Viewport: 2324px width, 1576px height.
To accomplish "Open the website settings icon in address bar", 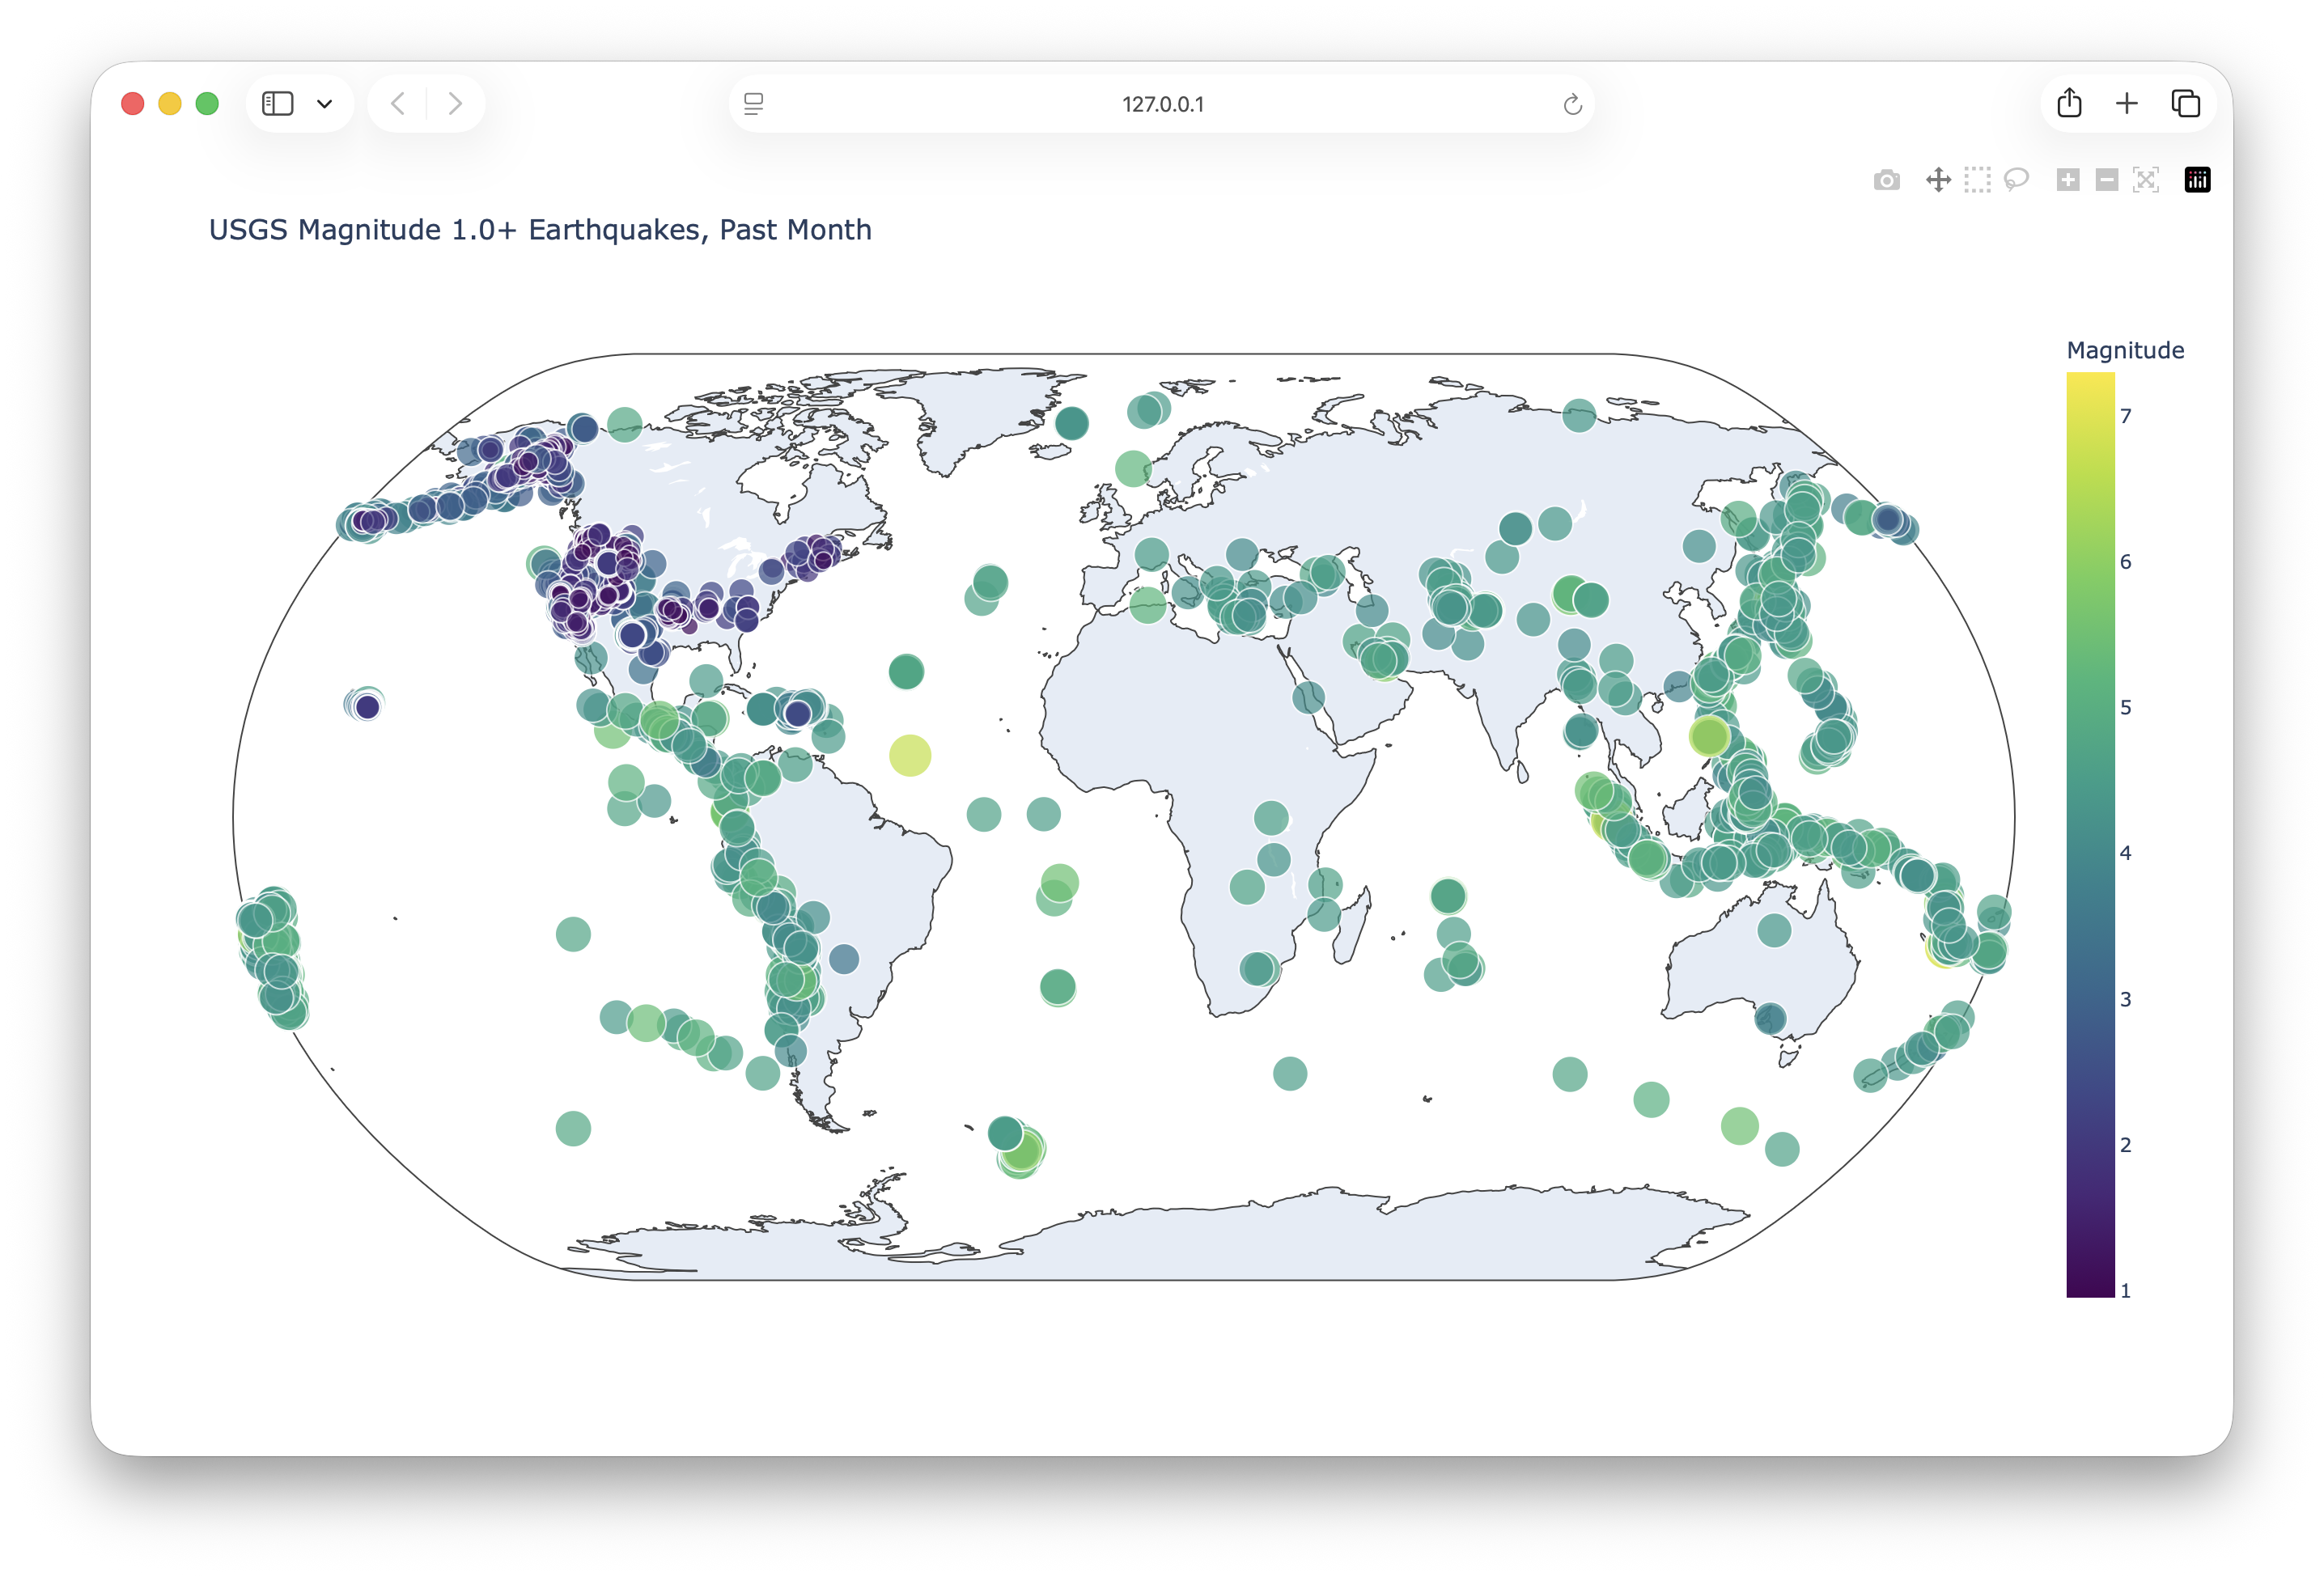I will 753,103.
